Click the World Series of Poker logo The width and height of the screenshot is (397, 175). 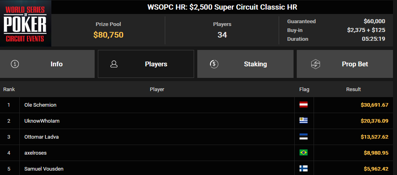(26, 24)
